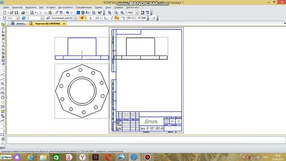286x161 pixels.
Task: Expand the 1.0 view scale dropdown
Action: coord(18,18)
